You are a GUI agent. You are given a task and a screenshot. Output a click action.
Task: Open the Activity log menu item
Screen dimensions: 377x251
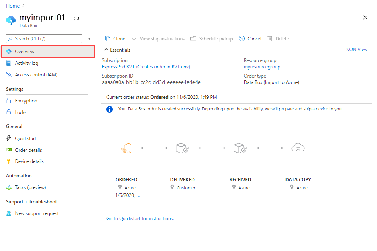26,63
